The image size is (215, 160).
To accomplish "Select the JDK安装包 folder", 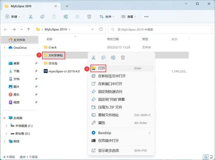I will click(53, 55).
